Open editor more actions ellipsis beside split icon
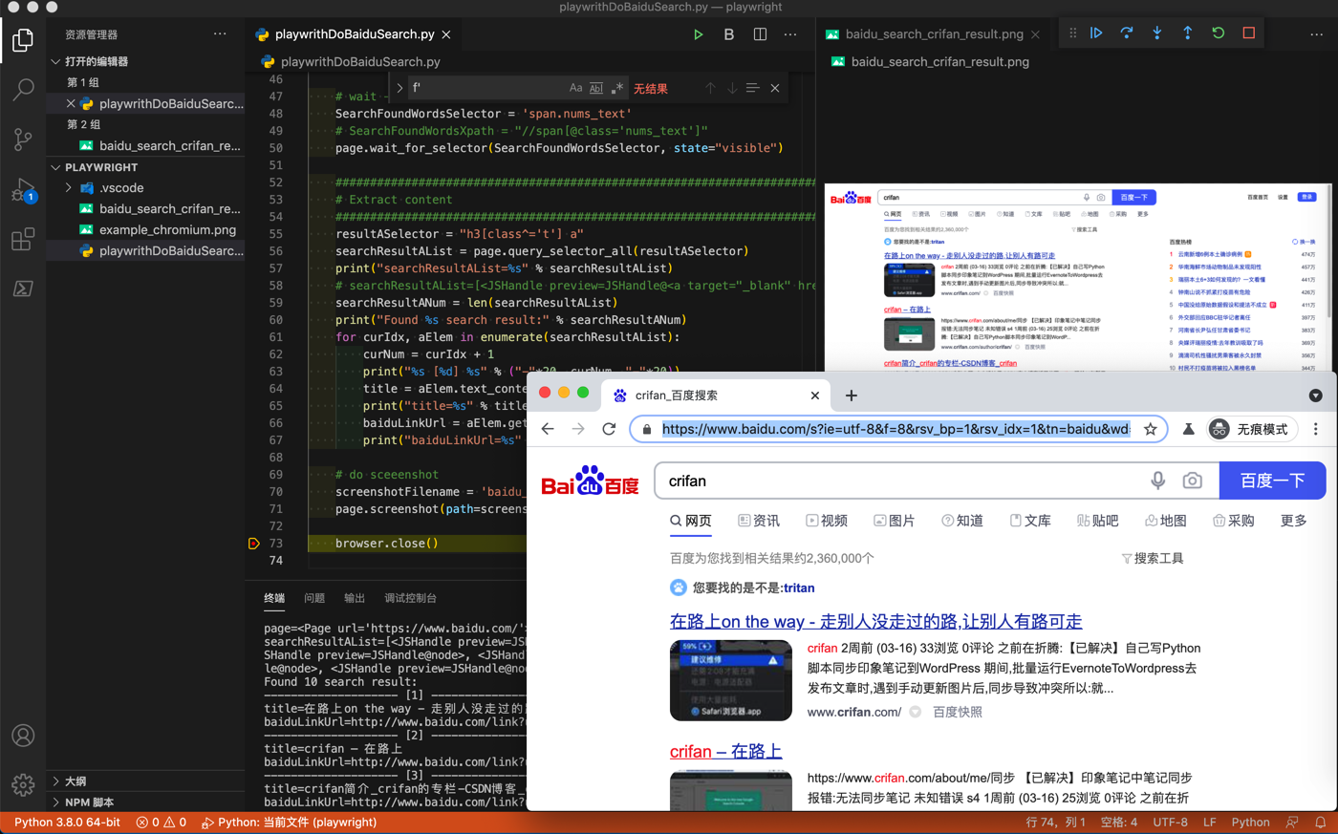Image resolution: width=1338 pixels, height=834 pixels. (x=790, y=34)
